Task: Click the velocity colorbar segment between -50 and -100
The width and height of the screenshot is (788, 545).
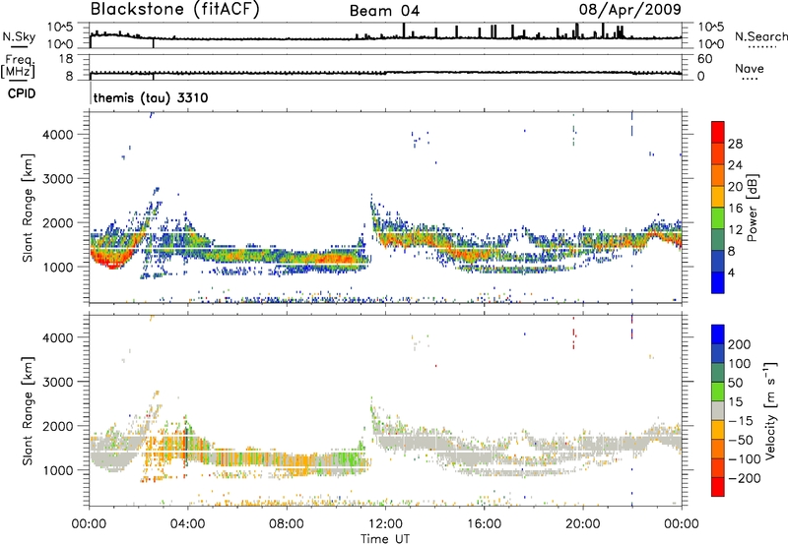Action: [x=718, y=449]
